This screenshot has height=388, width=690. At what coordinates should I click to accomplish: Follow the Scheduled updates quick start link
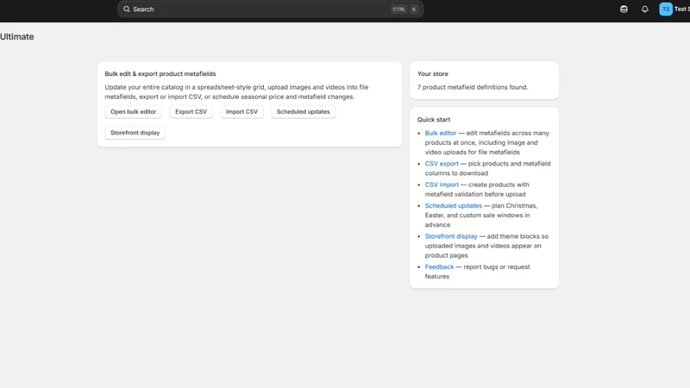point(454,206)
